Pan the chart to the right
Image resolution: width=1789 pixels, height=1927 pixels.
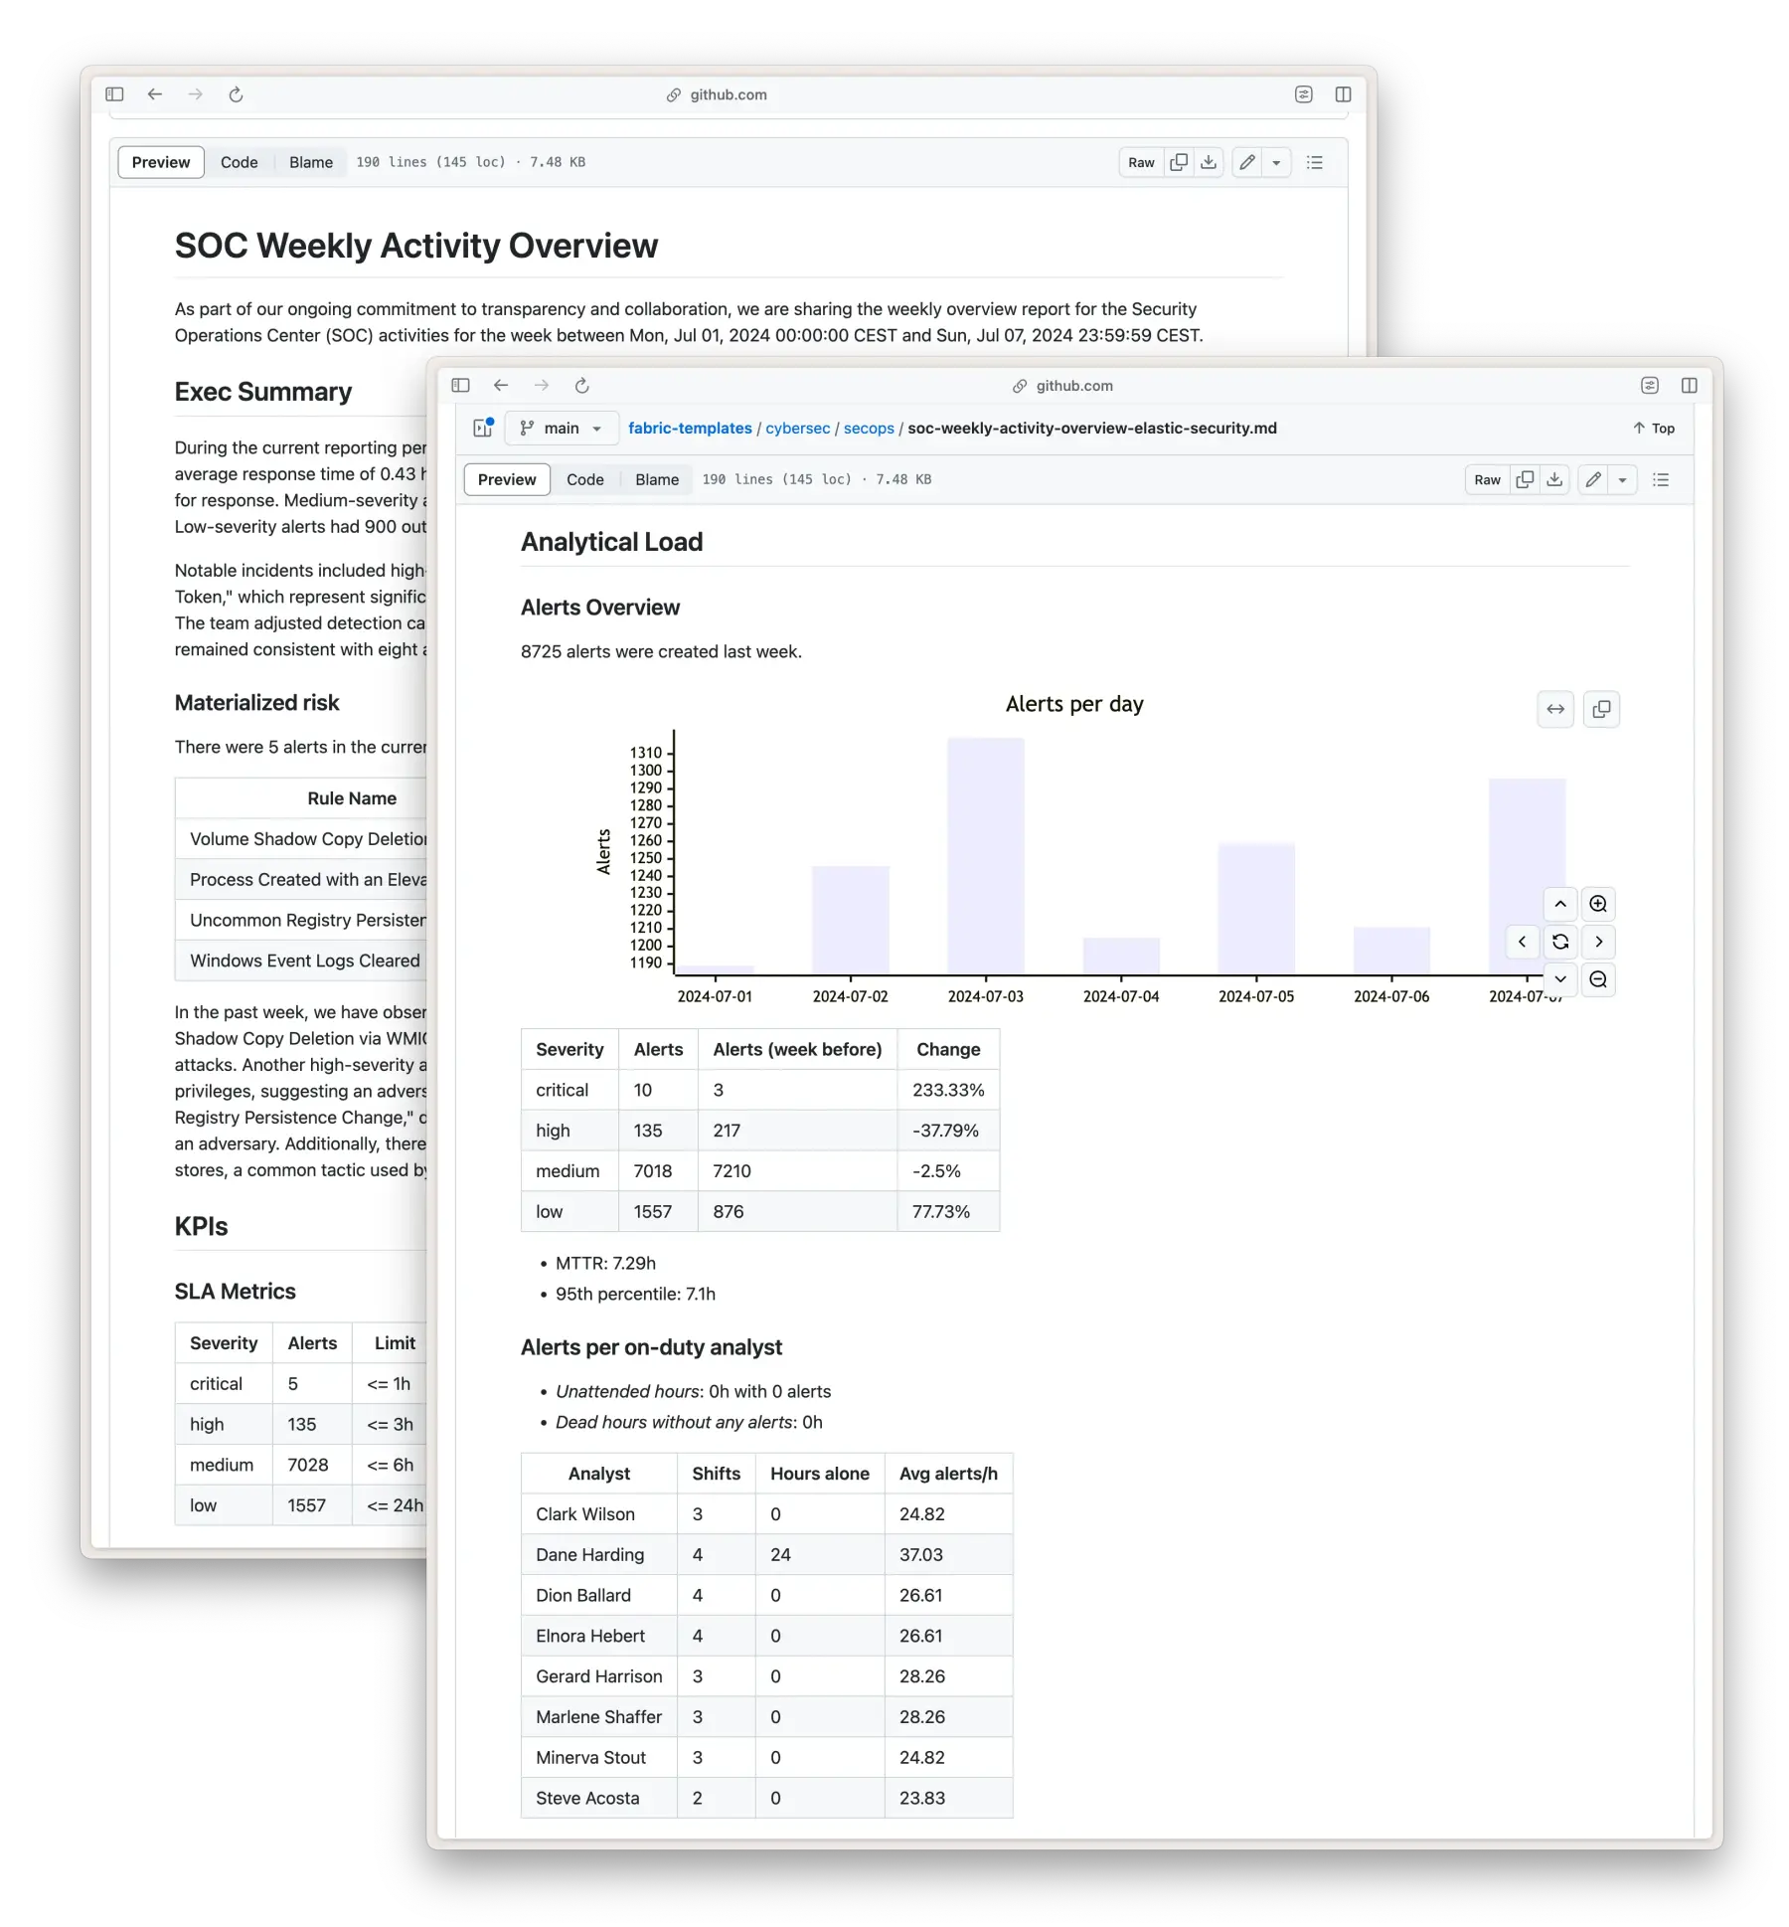1598,942
